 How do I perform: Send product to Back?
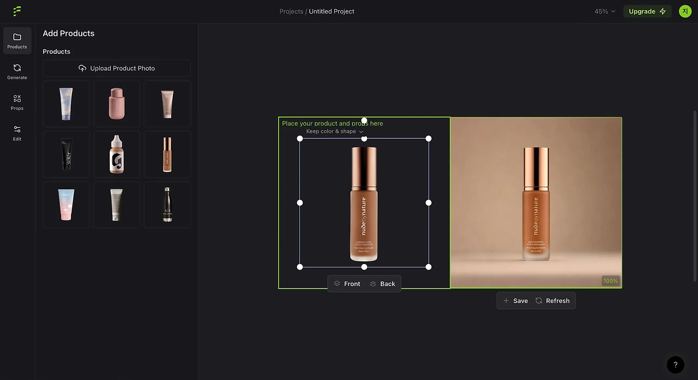coord(382,284)
